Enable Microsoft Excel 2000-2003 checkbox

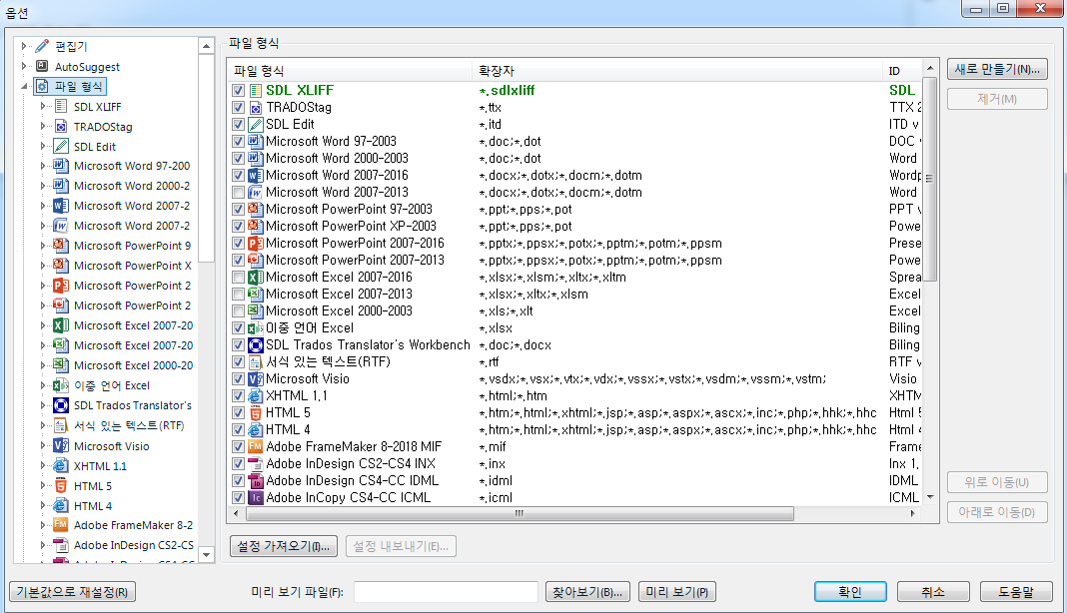(238, 311)
